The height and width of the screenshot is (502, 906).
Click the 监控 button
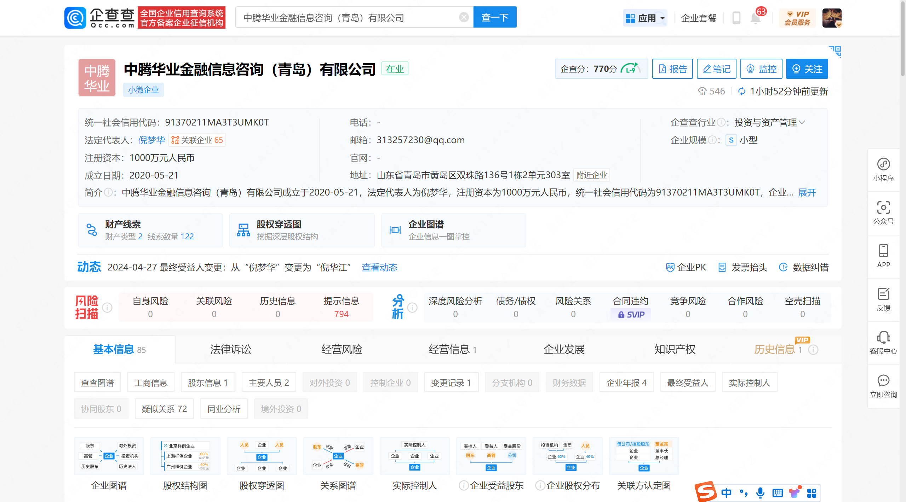[x=761, y=69]
